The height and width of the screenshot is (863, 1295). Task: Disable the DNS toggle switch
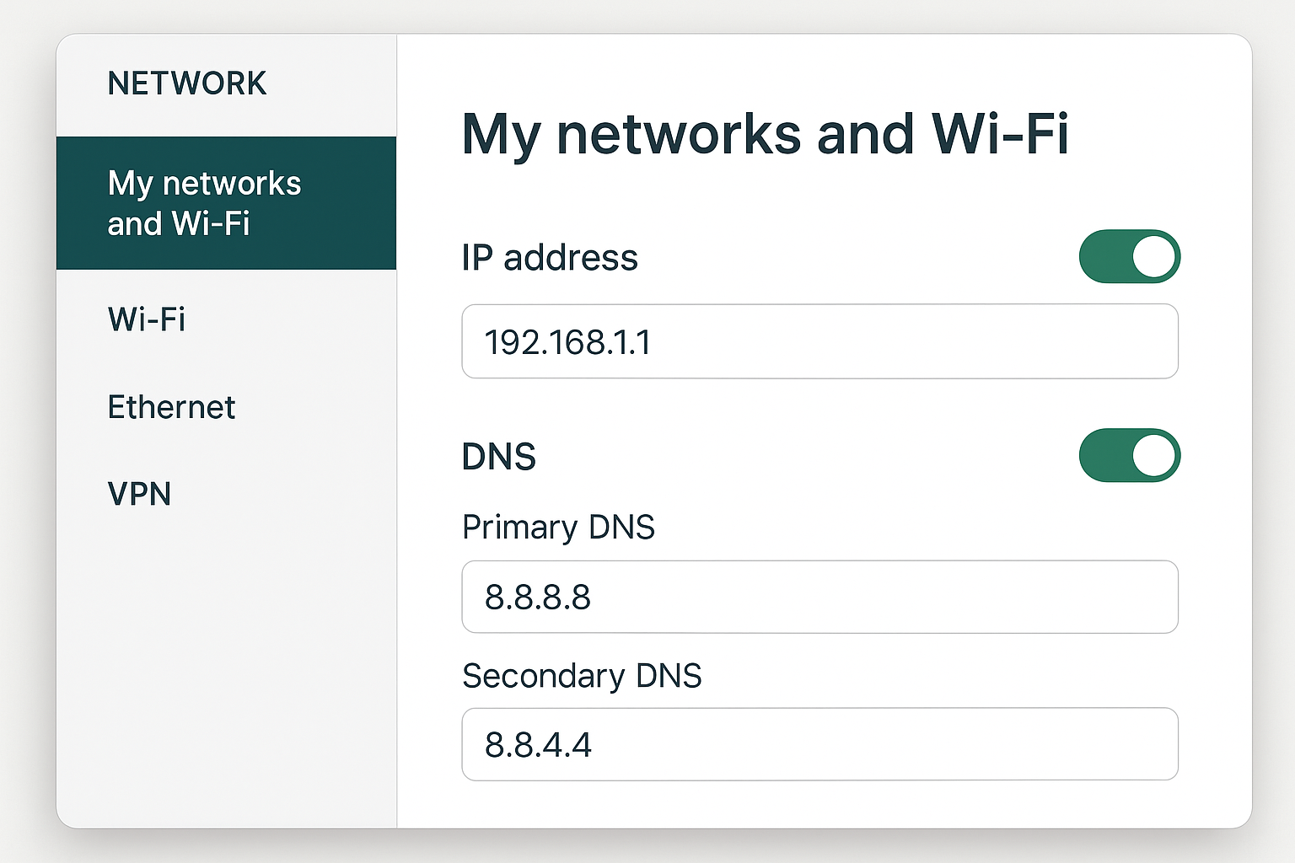tap(1130, 455)
